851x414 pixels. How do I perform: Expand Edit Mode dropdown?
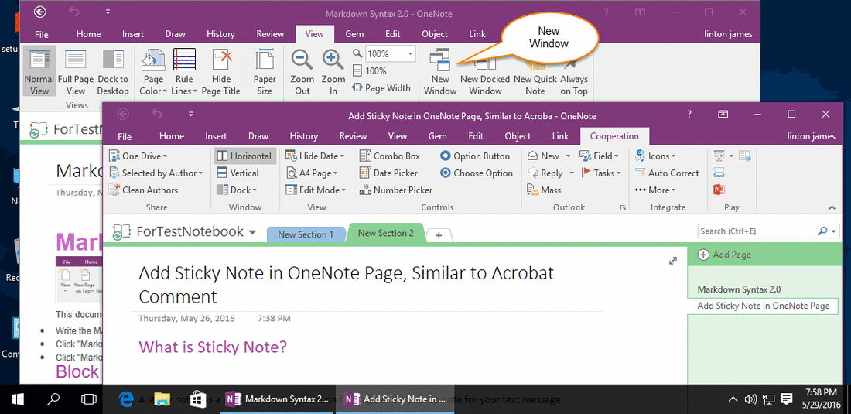(x=316, y=190)
